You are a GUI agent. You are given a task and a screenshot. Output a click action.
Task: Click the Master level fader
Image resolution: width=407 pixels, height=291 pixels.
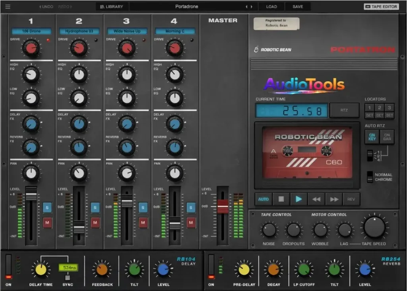pos(223,207)
